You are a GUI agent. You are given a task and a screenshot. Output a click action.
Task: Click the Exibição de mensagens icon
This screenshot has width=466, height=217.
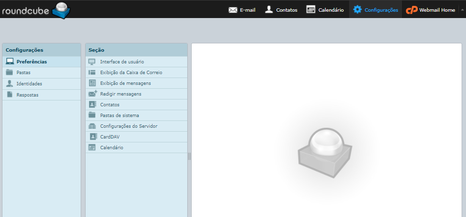92,83
